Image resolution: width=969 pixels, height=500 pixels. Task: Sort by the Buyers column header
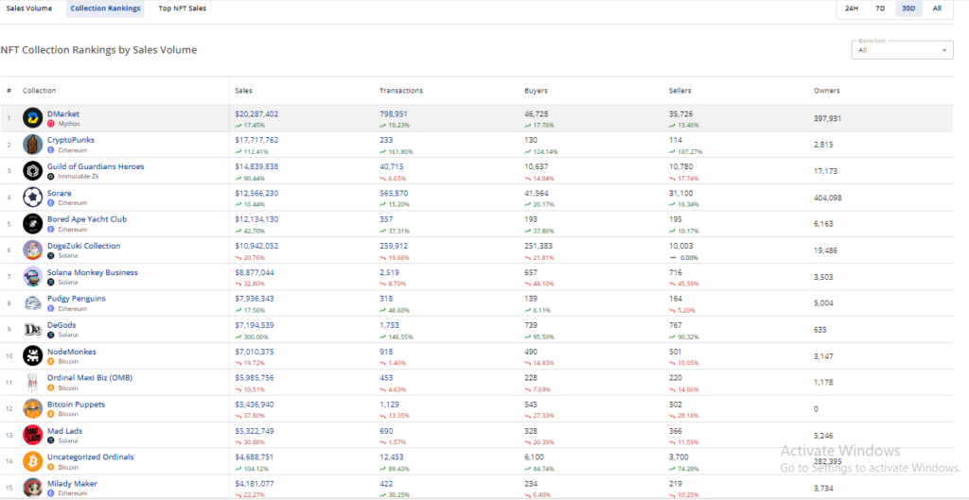[536, 91]
